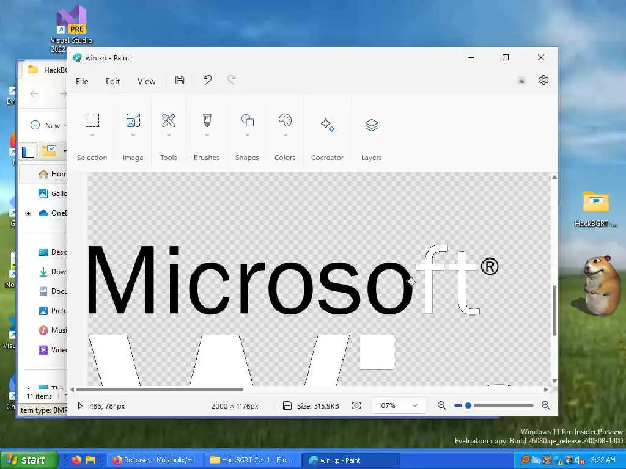Click the muted volume icon in tray
The width and height of the screenshot is (626, 469).
(580, 460)
